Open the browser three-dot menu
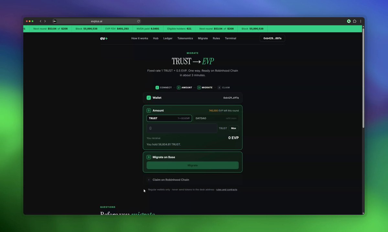 (x=361, y=21)
